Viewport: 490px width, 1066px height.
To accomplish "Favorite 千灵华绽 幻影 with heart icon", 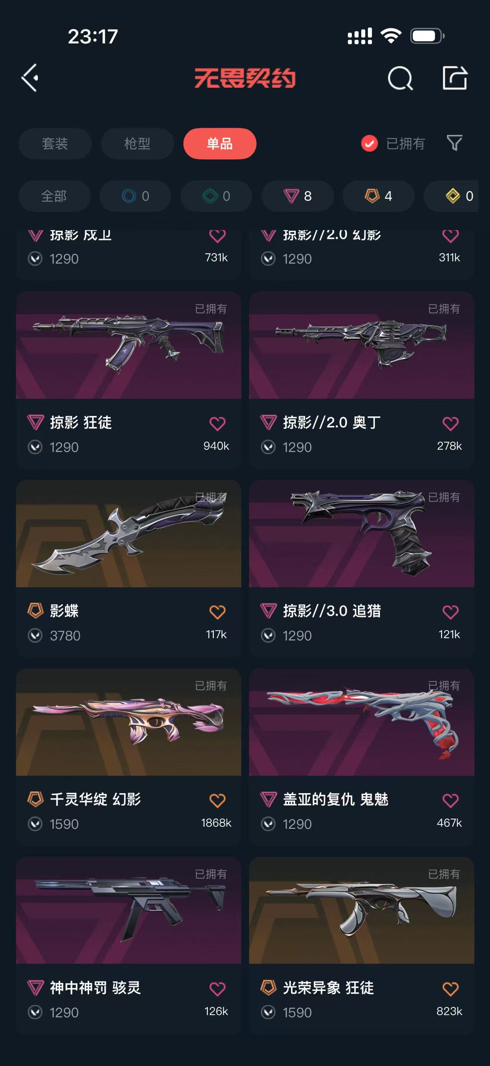I will point(217,800).
